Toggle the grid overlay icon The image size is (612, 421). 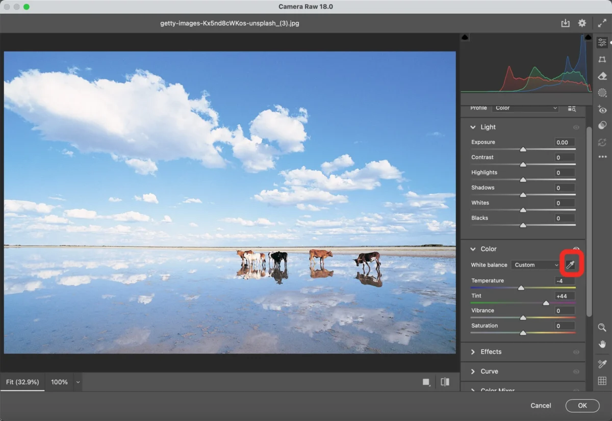[x=602, y=381]
